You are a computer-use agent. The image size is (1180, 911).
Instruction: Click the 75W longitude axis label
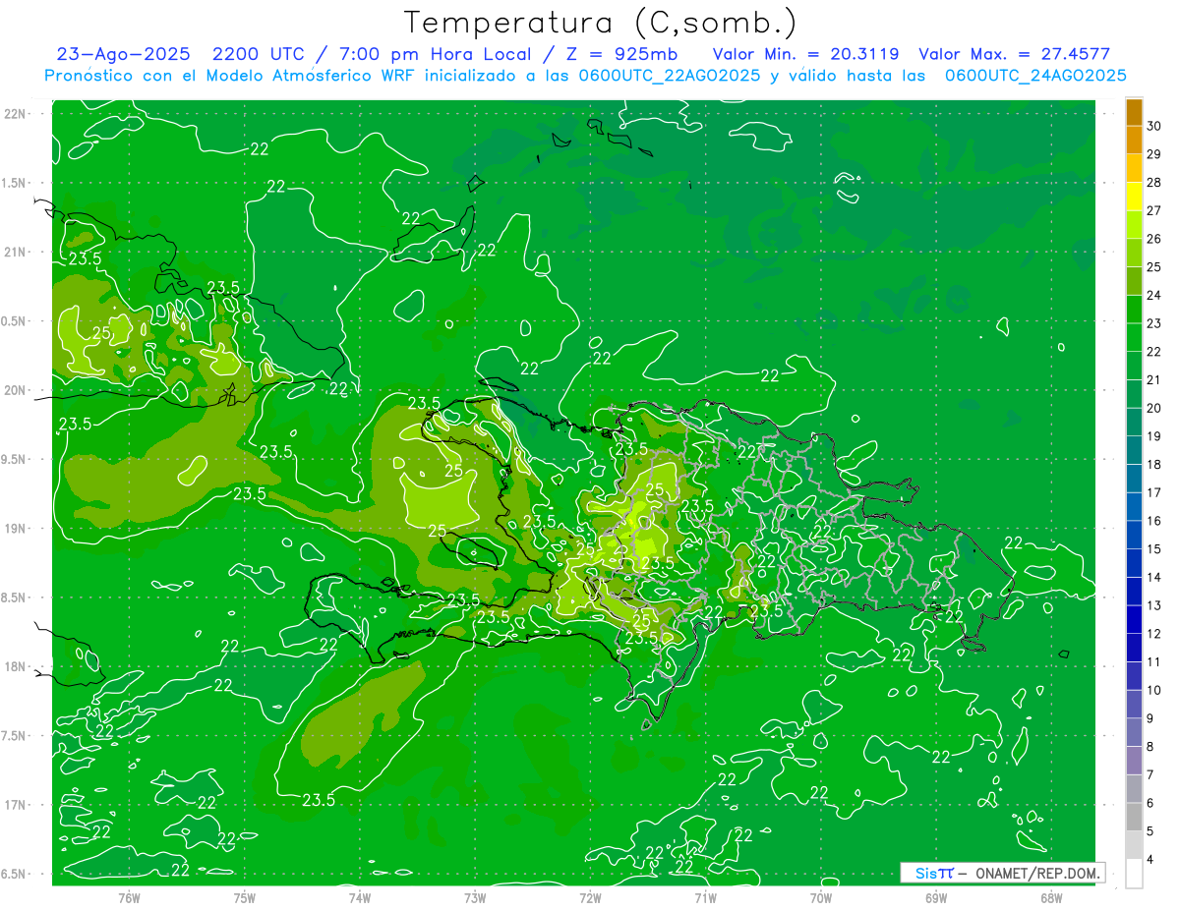pyautogui.click(x=244, y=897)
